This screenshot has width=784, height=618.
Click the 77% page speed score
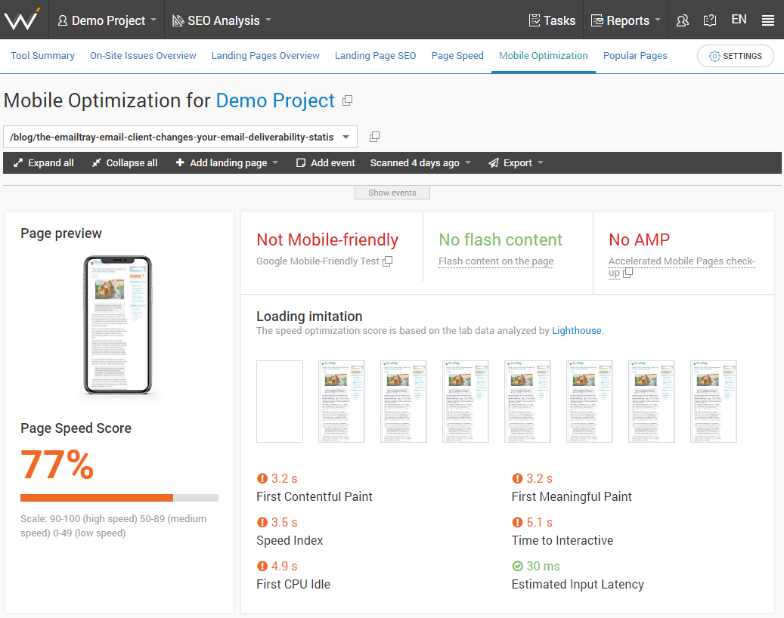pyautogui.click(x=57, y=464)
